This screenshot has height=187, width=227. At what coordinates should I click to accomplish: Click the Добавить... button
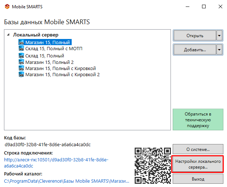[195, 50]
